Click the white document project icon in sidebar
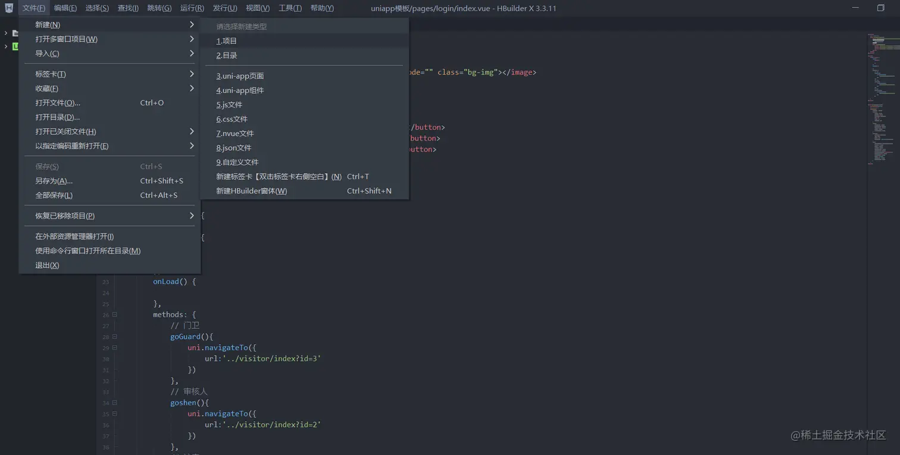The height and width of the screenshot is (455, 900). (x=15, y=33)
